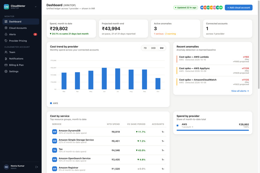Viewport: 260px width, 173px height.
Task: Click the '₹3,435' OpenSearch spend cell
Action: pos(115,160)
